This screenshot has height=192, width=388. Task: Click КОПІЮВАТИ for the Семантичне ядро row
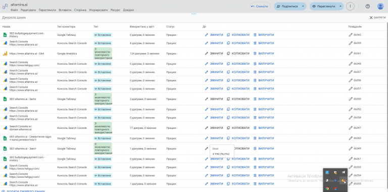[238, 138]
